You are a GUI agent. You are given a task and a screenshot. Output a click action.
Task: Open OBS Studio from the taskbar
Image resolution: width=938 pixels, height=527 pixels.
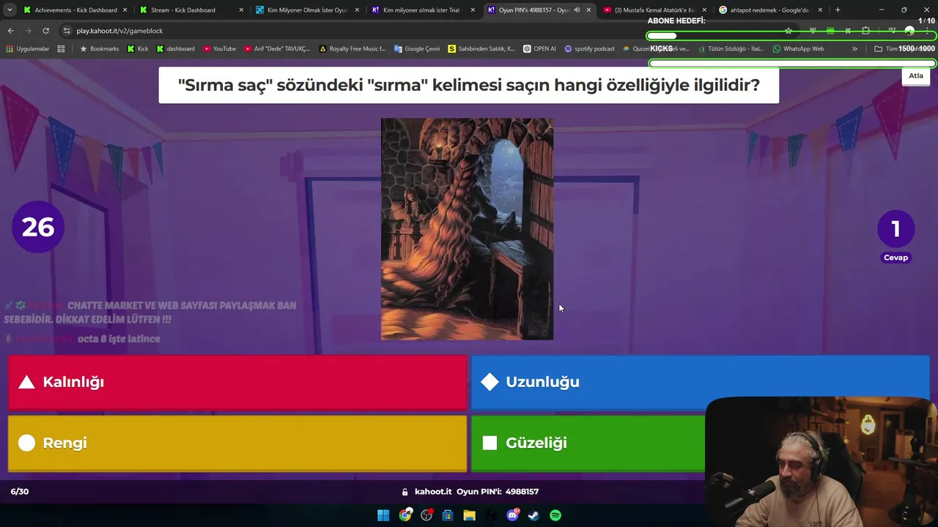click(x=426, y=515)
